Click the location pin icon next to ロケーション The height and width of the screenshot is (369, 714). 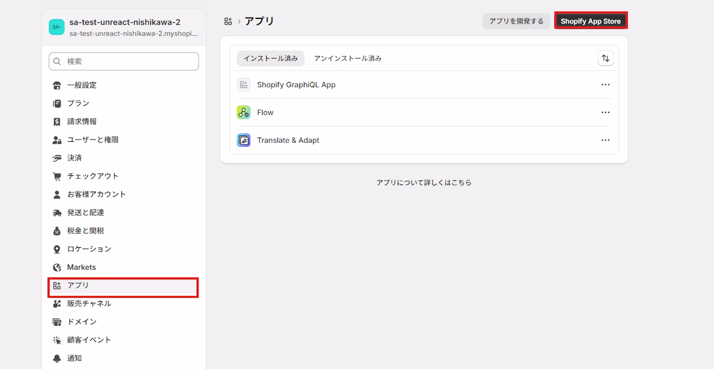[57, 249]
